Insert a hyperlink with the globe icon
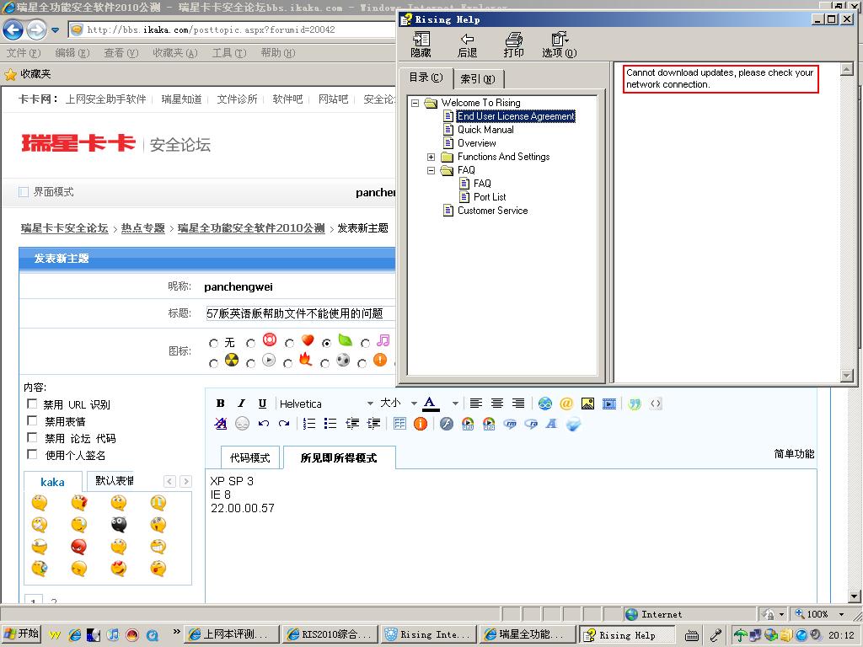Viewport: 863px width, 647px height. tap(545, 404)
